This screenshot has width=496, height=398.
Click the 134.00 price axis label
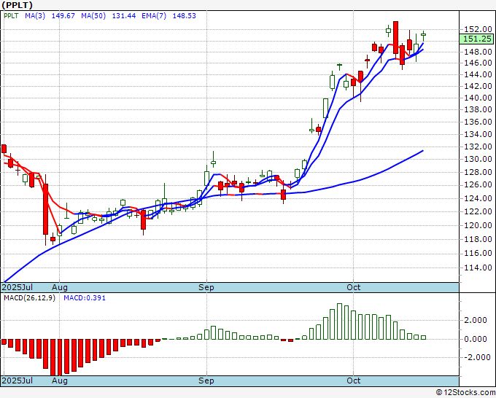(478, 134)
